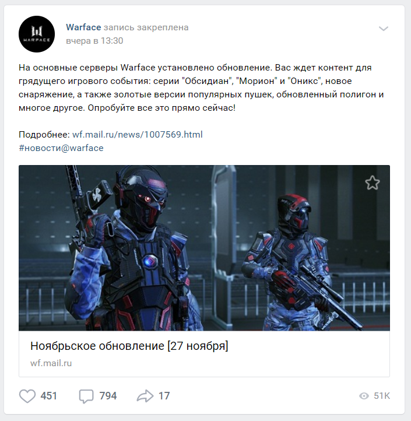Screen dimensions: 411x421
Task: Click the post body text paragraph
Action: [201, 87]
